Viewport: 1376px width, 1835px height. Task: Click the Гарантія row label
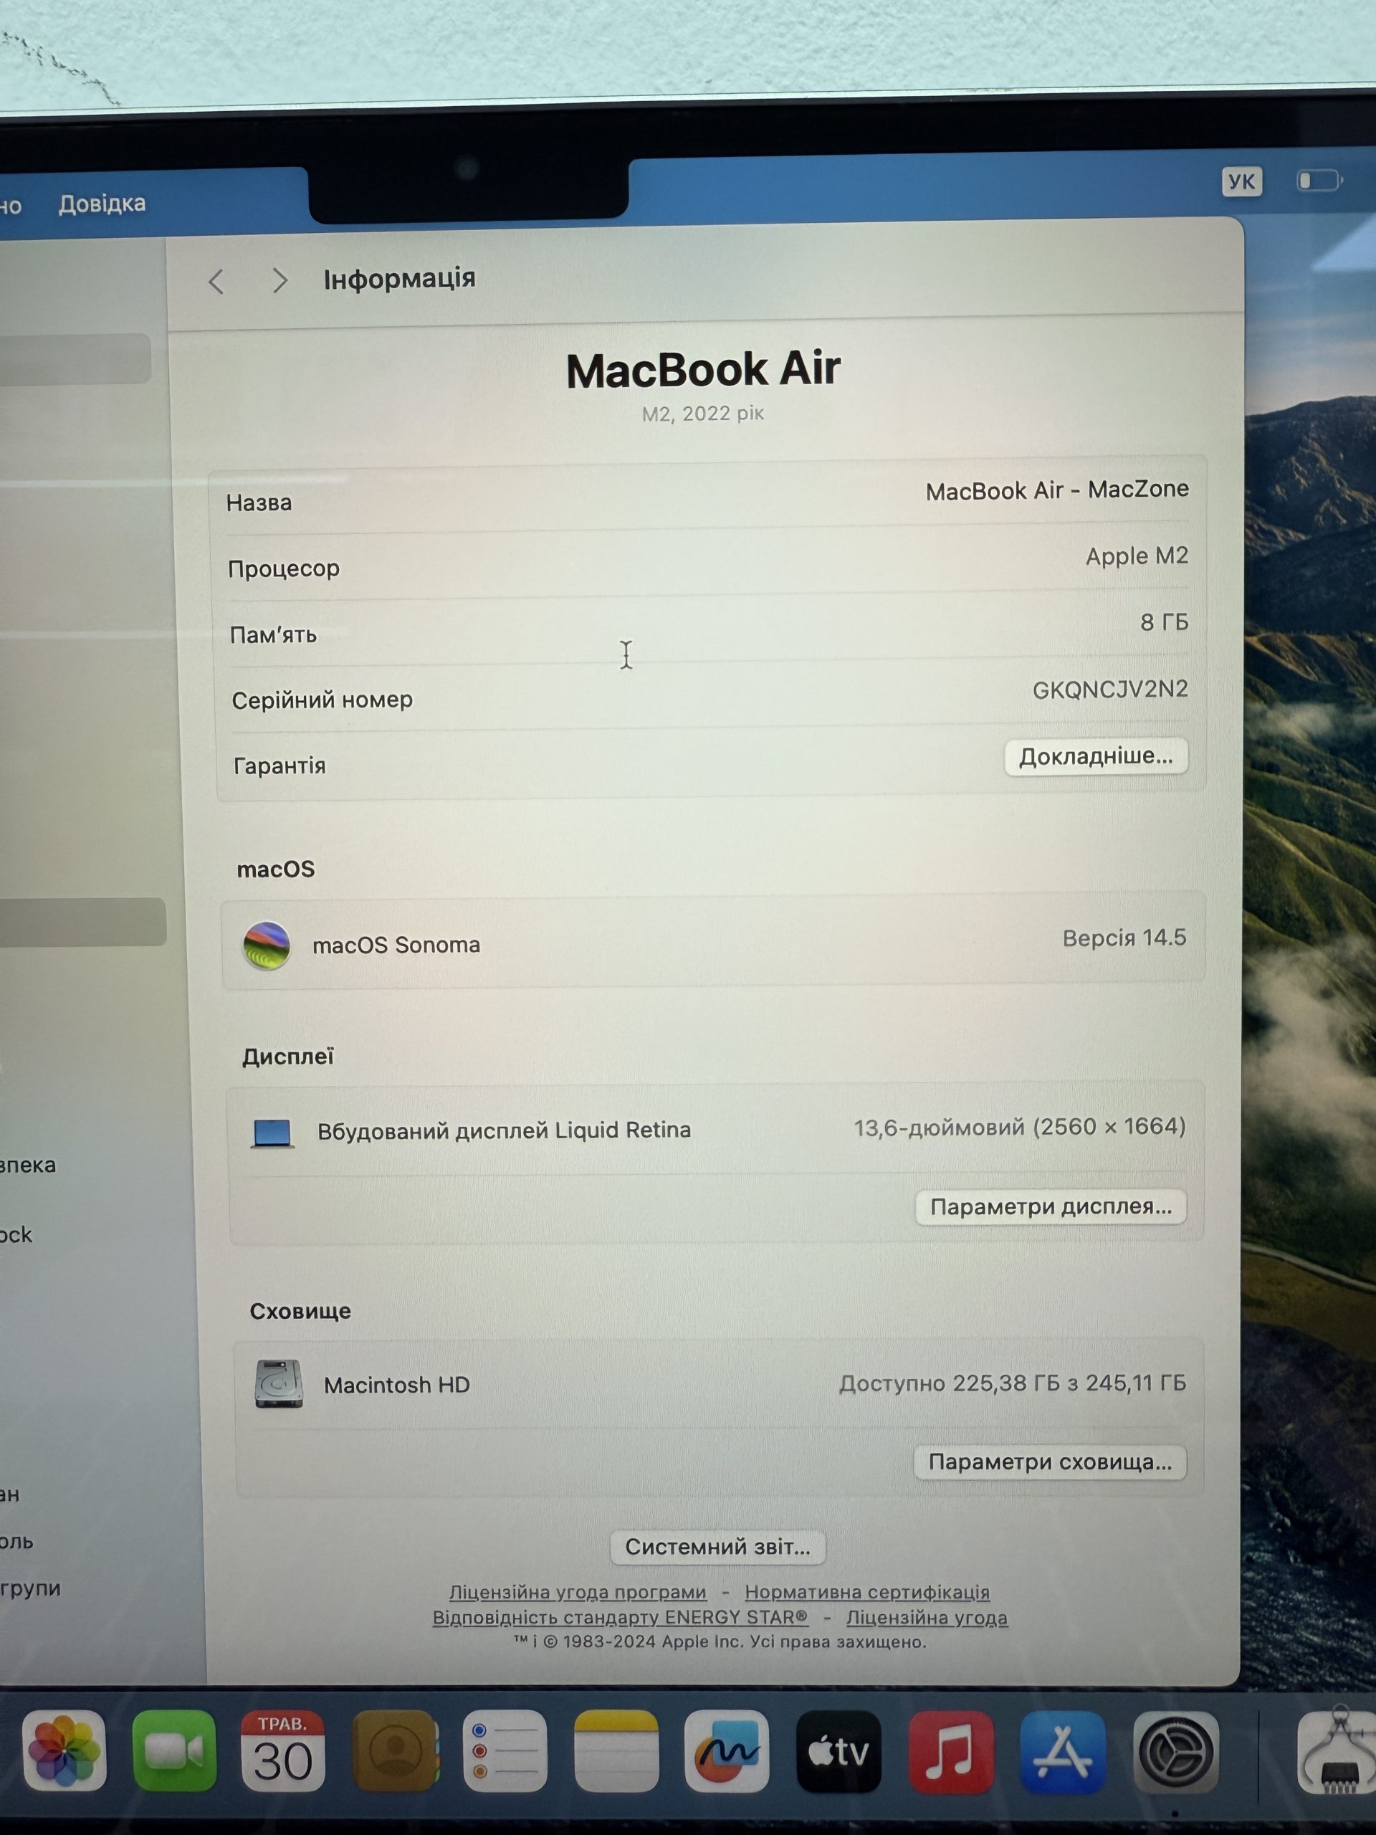pyautogui.click(x=279, y=766)
